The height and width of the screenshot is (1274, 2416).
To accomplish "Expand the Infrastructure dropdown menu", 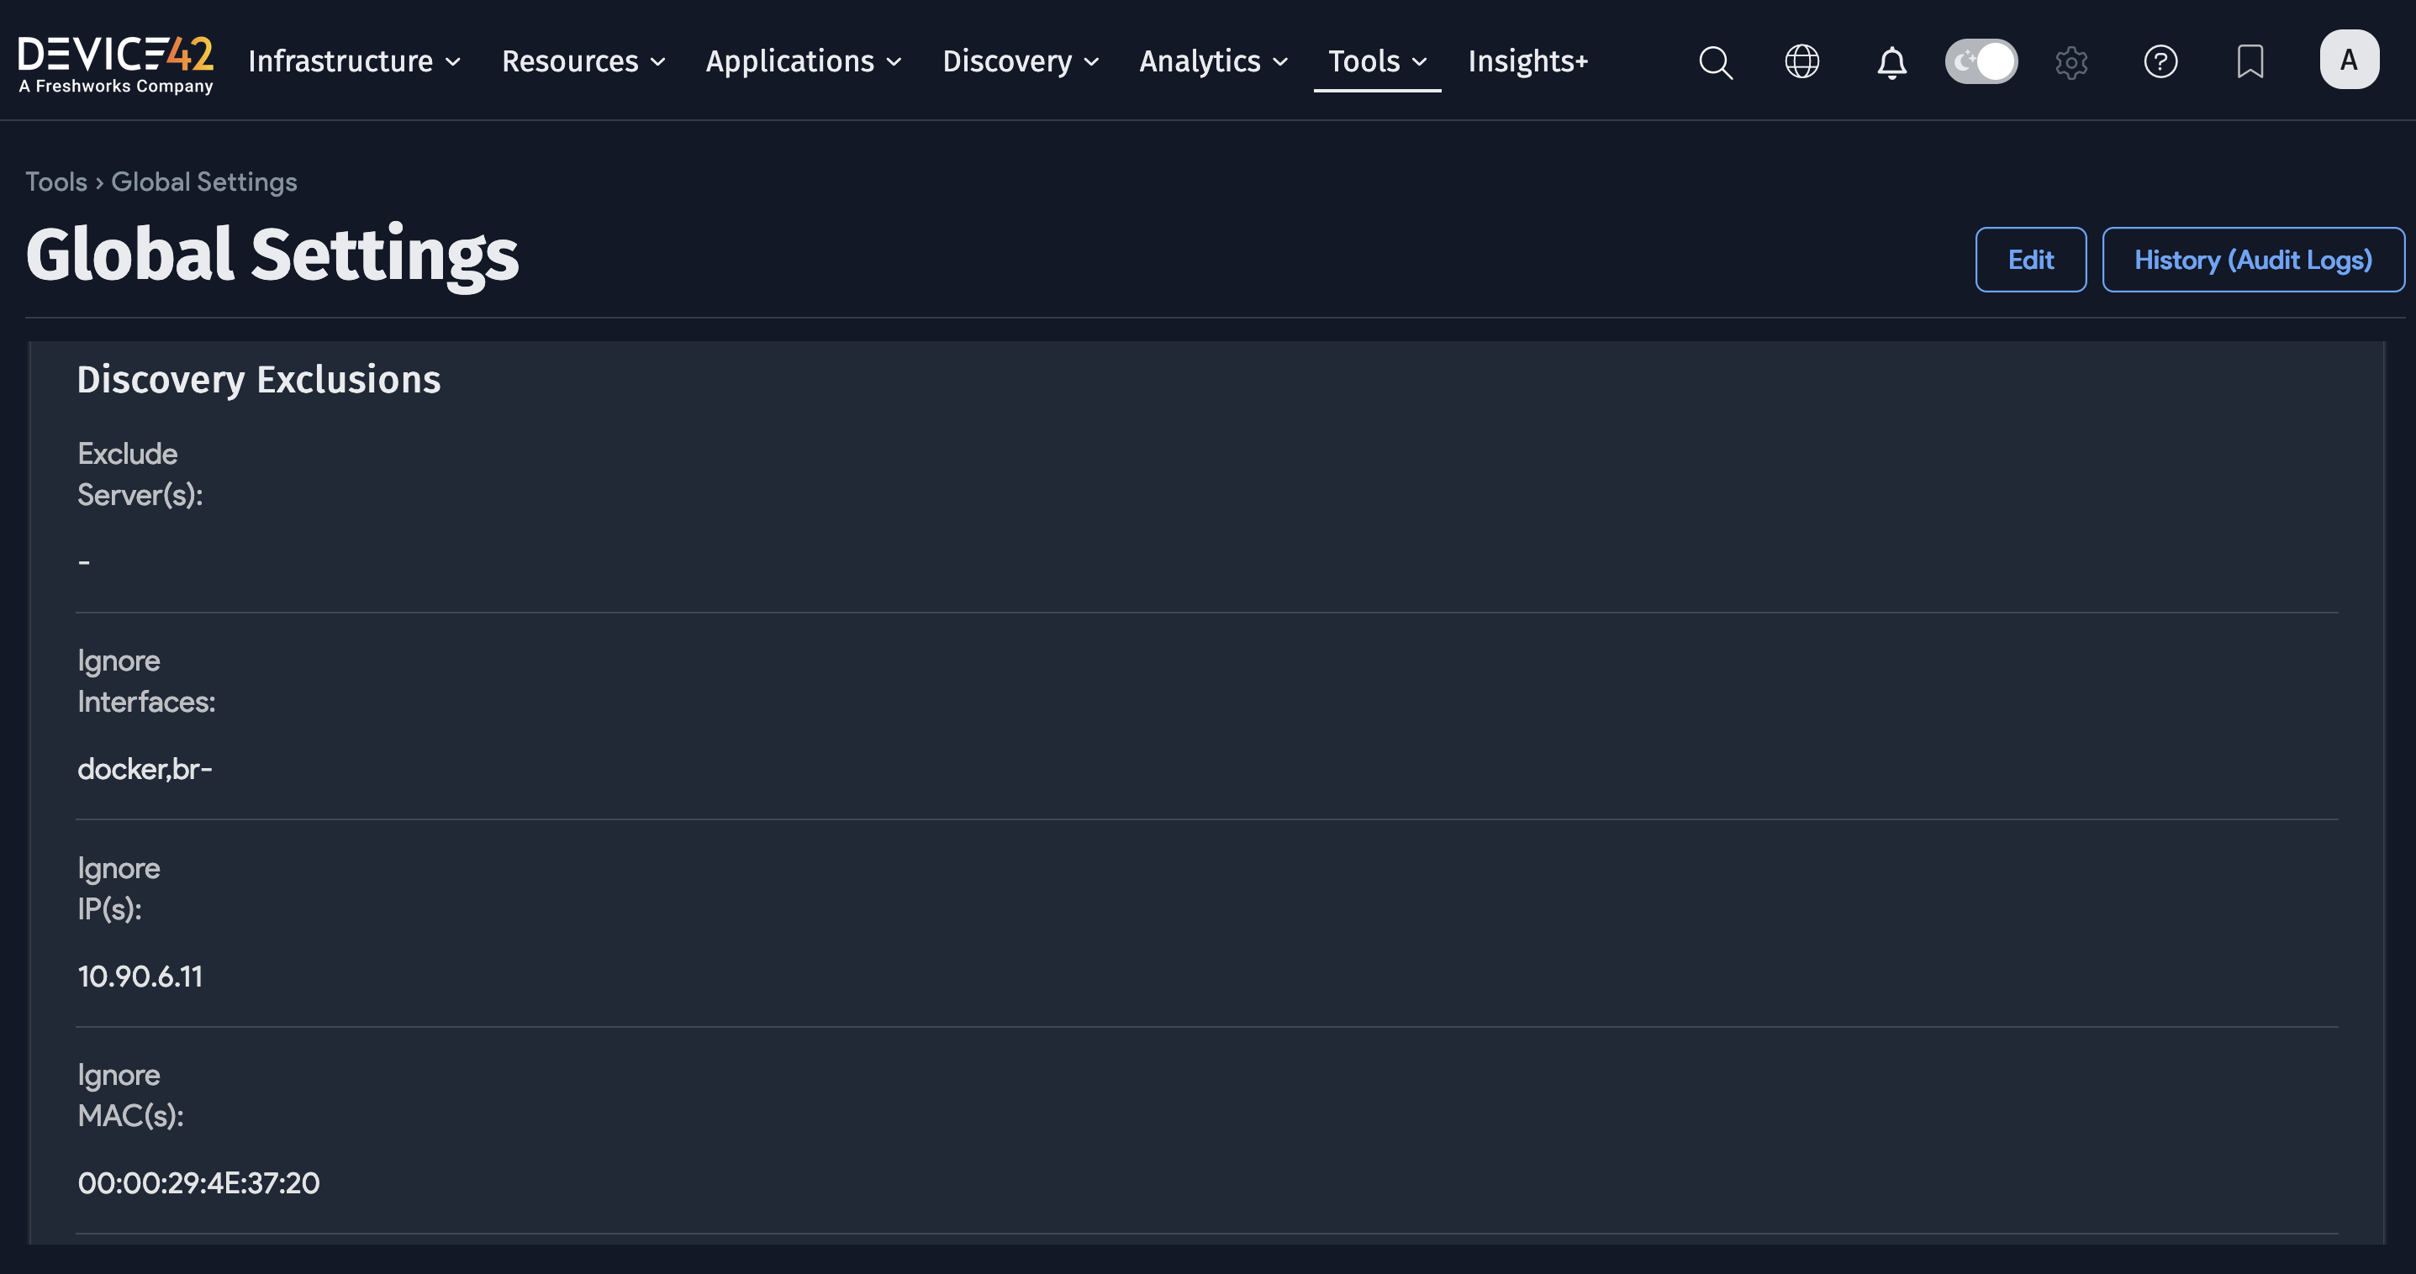I will pos(355,62).
